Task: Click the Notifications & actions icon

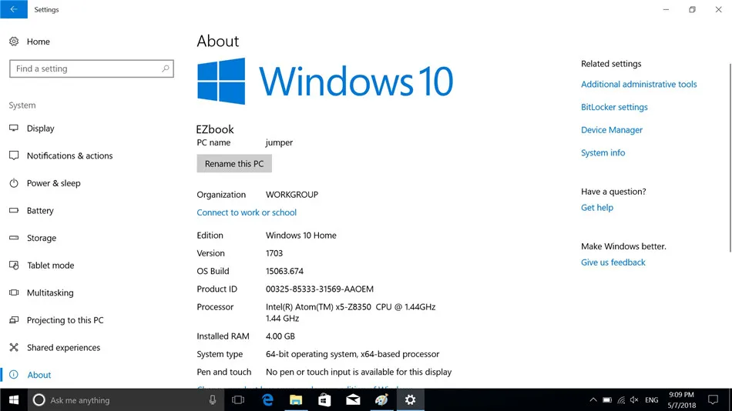Action: 14,155
